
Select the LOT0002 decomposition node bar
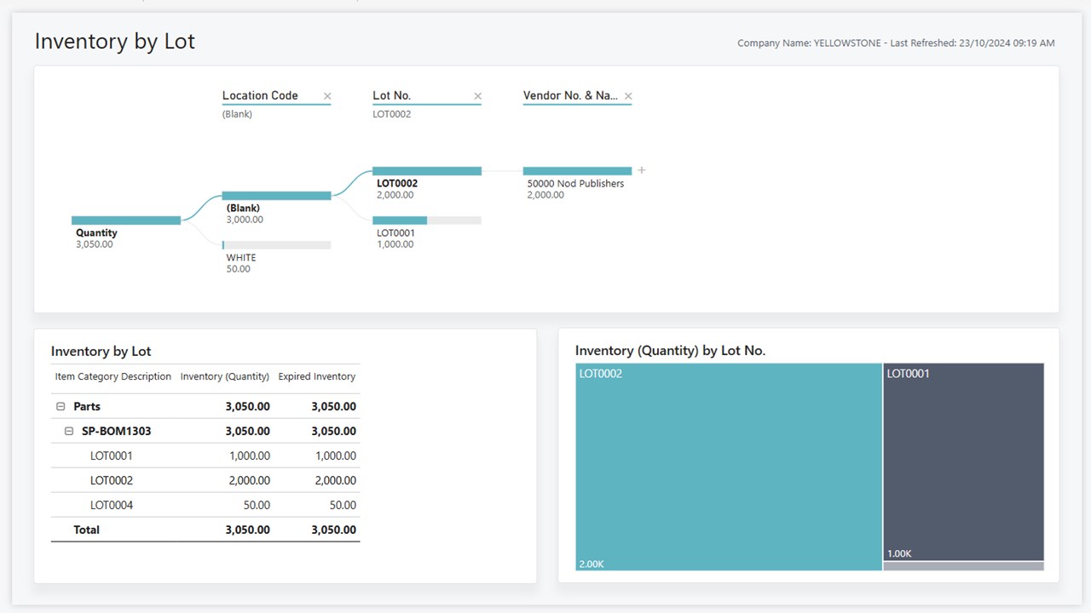coord(427,171)
